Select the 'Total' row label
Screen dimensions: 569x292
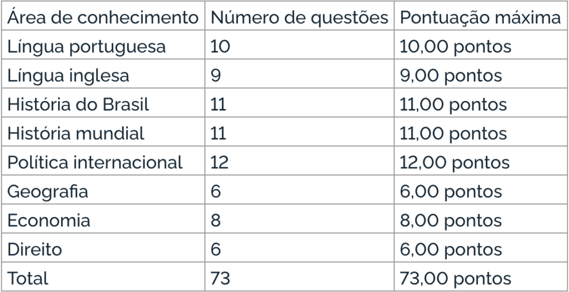(x=103, y=277)
